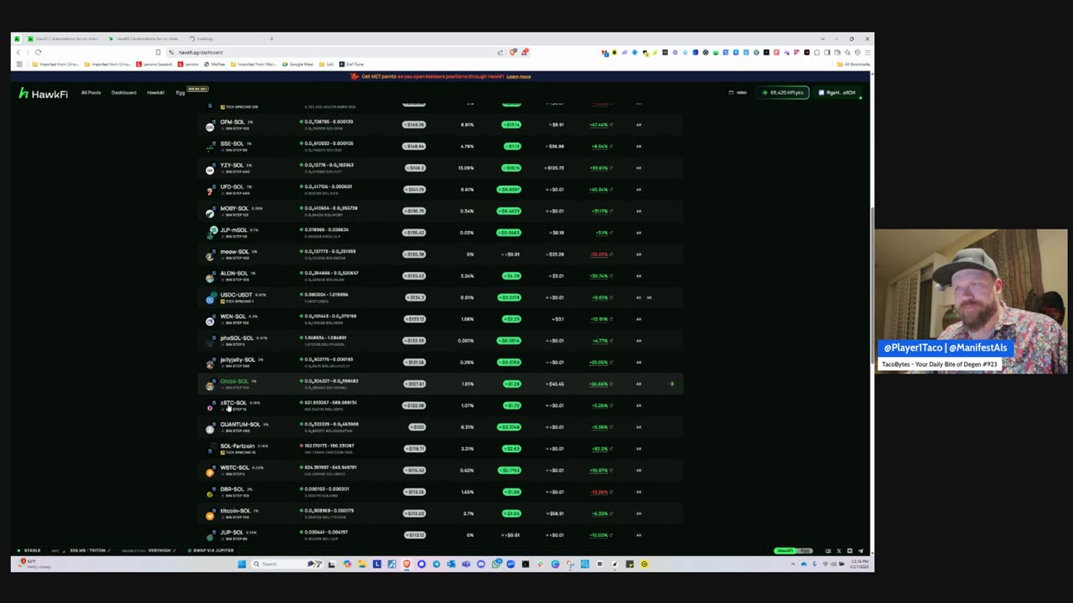Screen dimensions: 1073x603
Task: Click the Learn more link in banner
Action: 518,76
